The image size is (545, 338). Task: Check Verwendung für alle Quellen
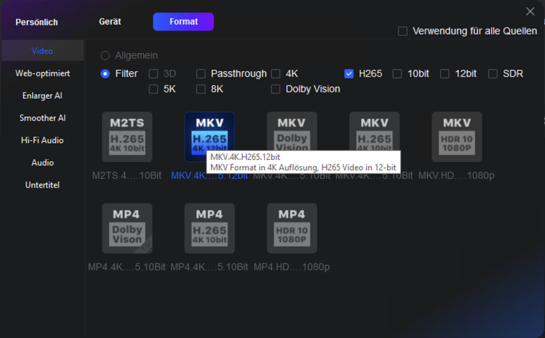[403, 32]
